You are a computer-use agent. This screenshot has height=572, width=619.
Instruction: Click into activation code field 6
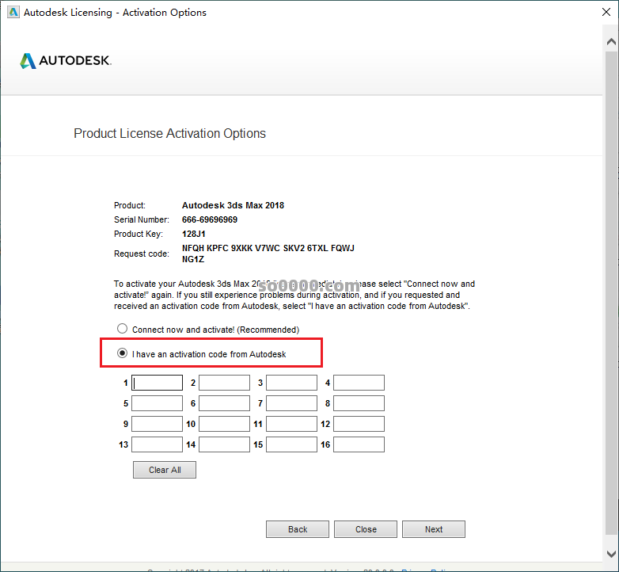[x=224, y=403]
